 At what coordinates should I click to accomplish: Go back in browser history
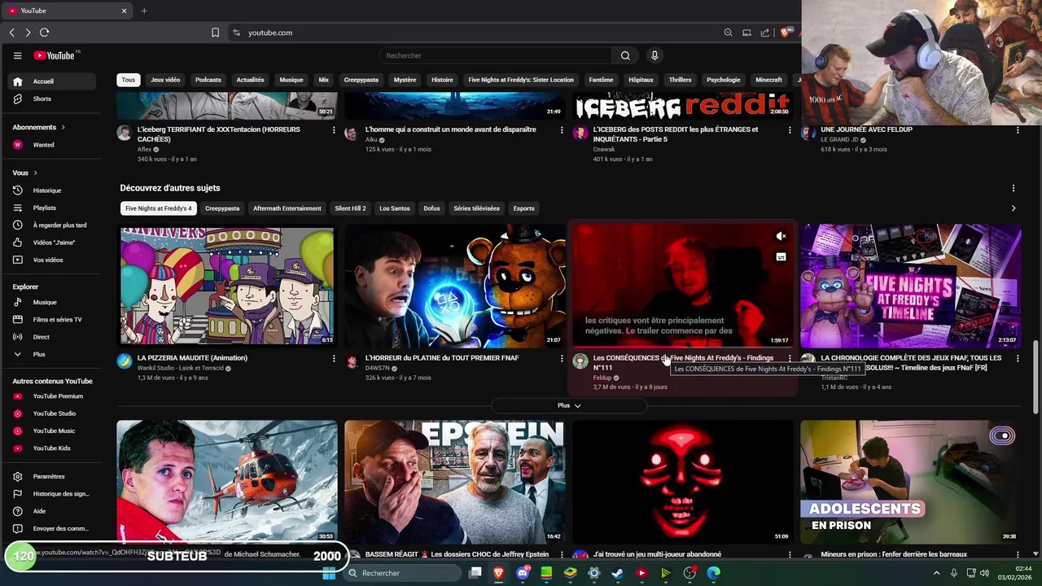11,33
